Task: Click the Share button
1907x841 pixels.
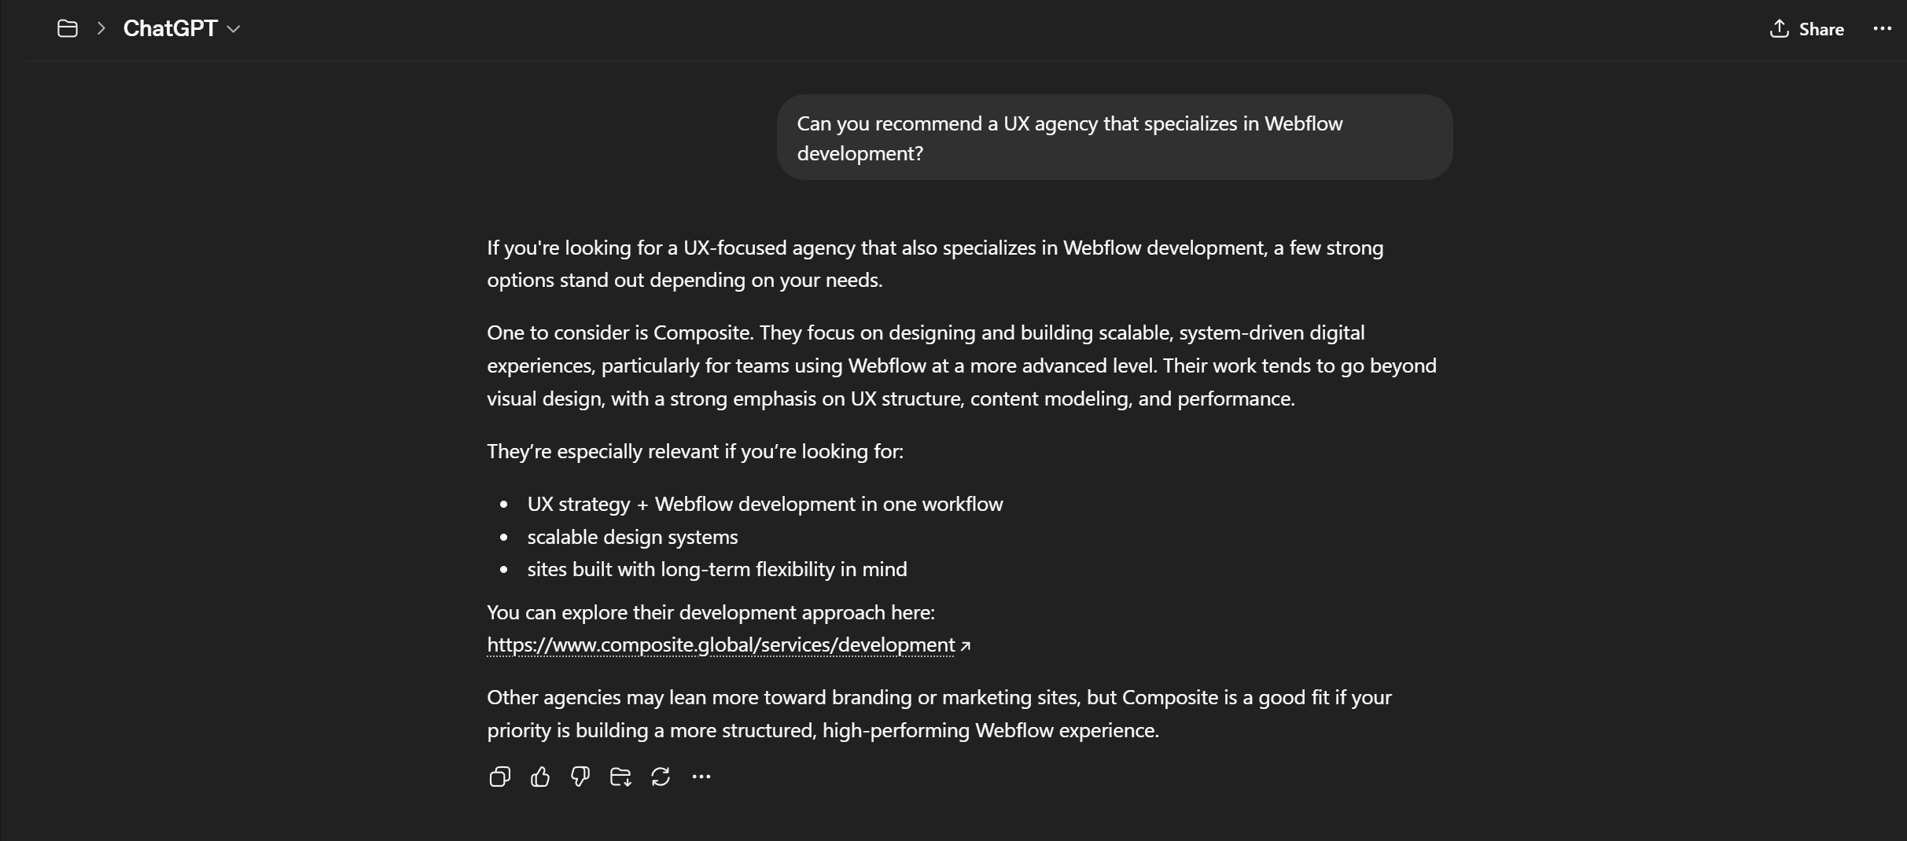Action: 1806,28
